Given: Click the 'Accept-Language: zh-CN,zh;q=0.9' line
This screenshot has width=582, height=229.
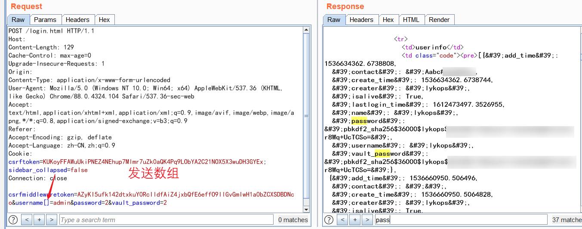Looking at the screenshot, I should coord(62,145).
